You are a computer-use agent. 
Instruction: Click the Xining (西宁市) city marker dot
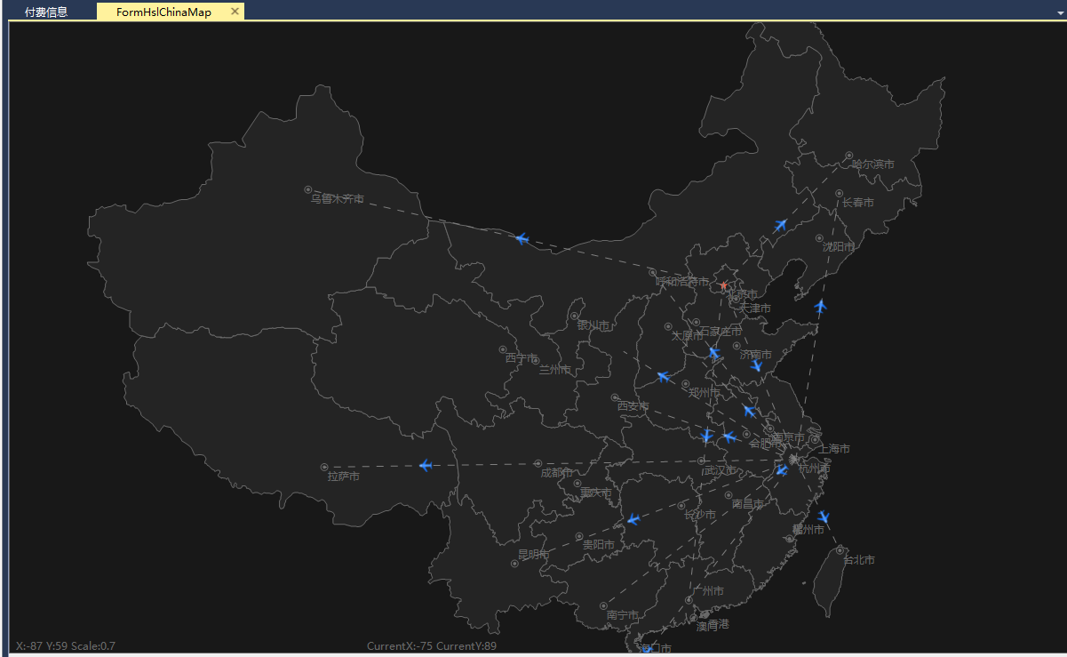502,349
